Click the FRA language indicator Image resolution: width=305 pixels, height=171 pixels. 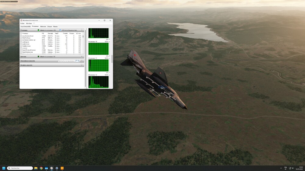pos(285,168)
